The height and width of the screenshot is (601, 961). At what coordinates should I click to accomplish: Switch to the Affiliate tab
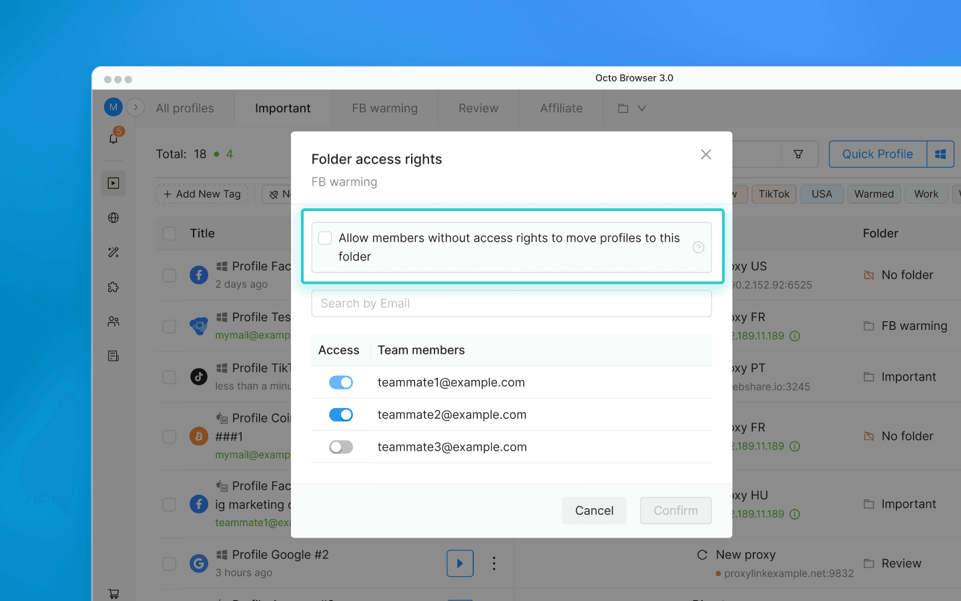click(x=561, y=108)
